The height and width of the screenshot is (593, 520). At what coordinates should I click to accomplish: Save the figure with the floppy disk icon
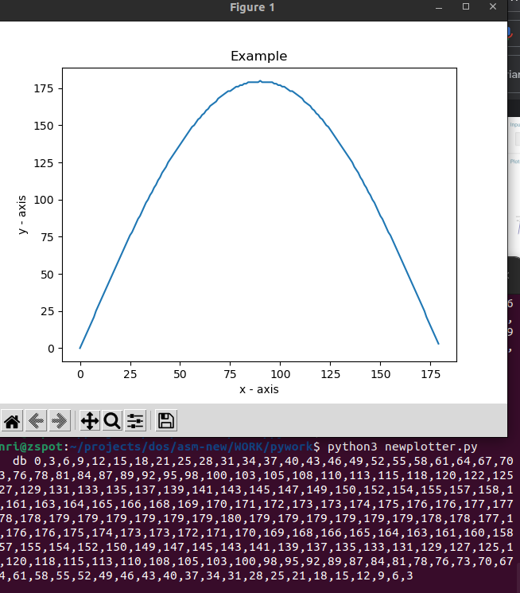tap(166, 421)
